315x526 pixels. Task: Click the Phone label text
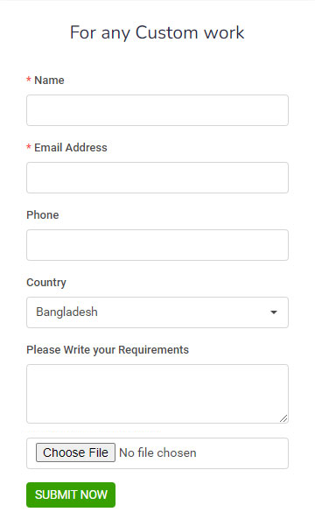pos(43,215)
